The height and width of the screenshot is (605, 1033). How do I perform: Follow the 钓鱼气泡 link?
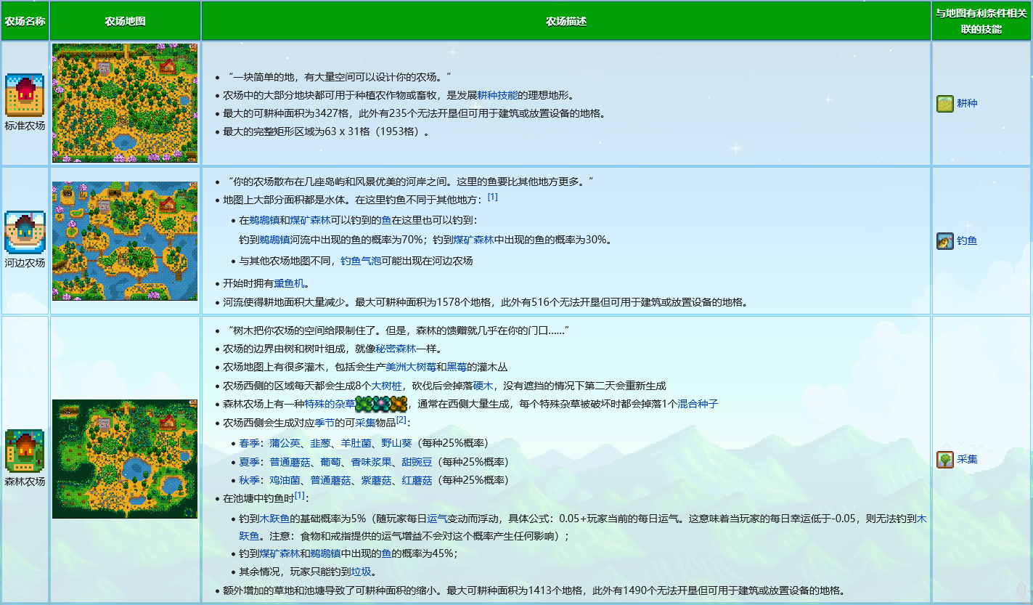tap(361, 261)
